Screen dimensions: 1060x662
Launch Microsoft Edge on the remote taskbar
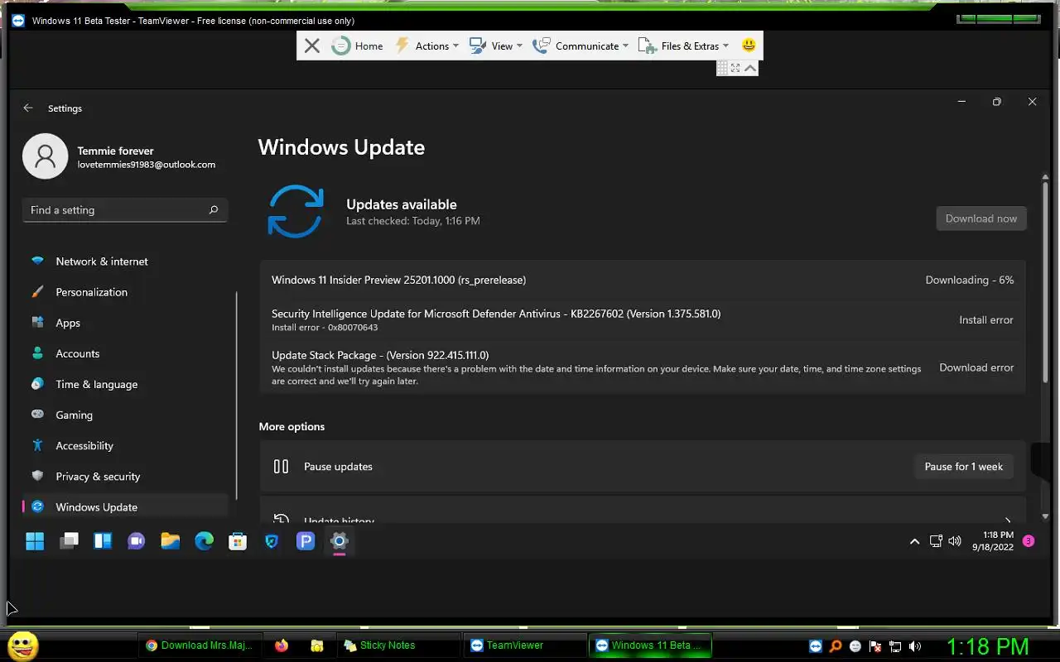[204, 541]
